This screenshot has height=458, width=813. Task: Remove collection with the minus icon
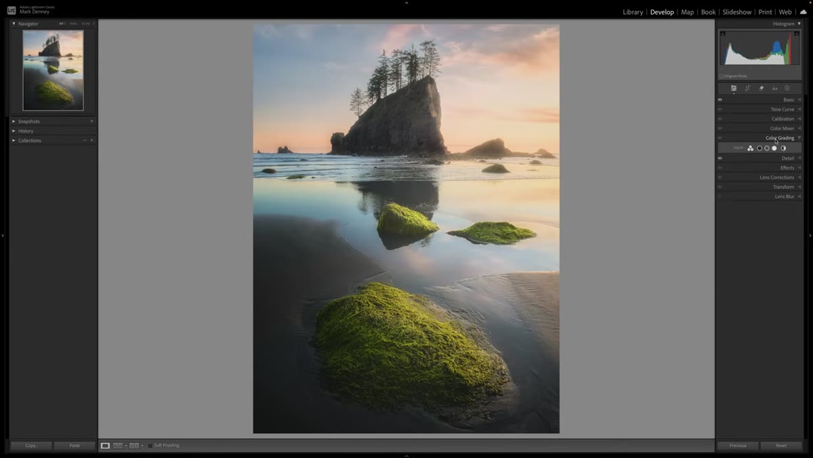tap(85, 140)
